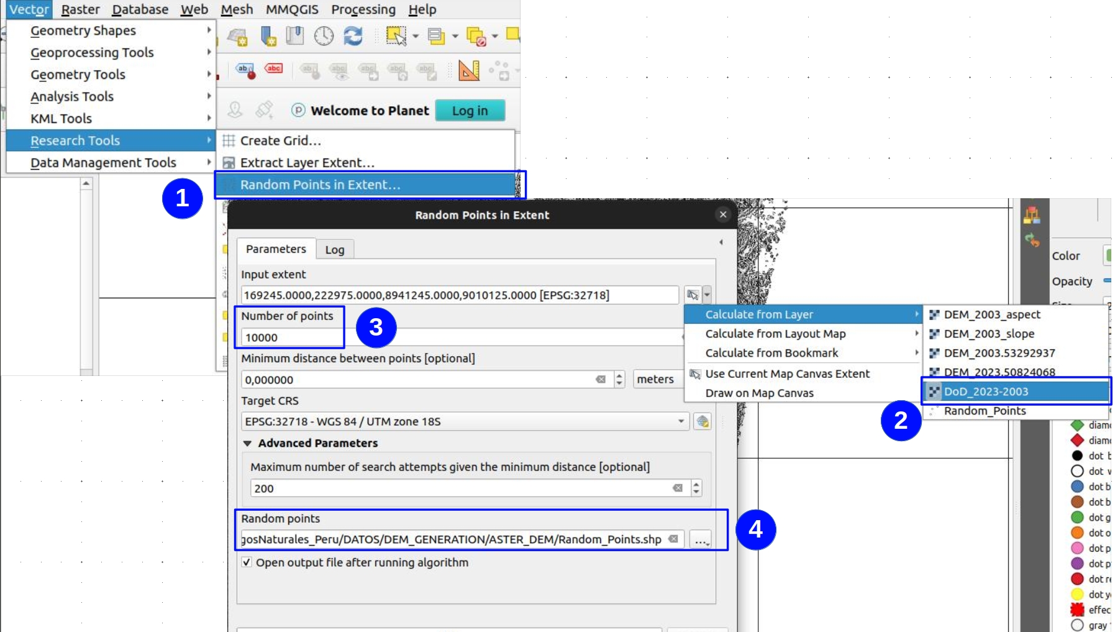Click the Deselect Features toolbar icon
The image size is (1115, 632).
tap(476, 37)
